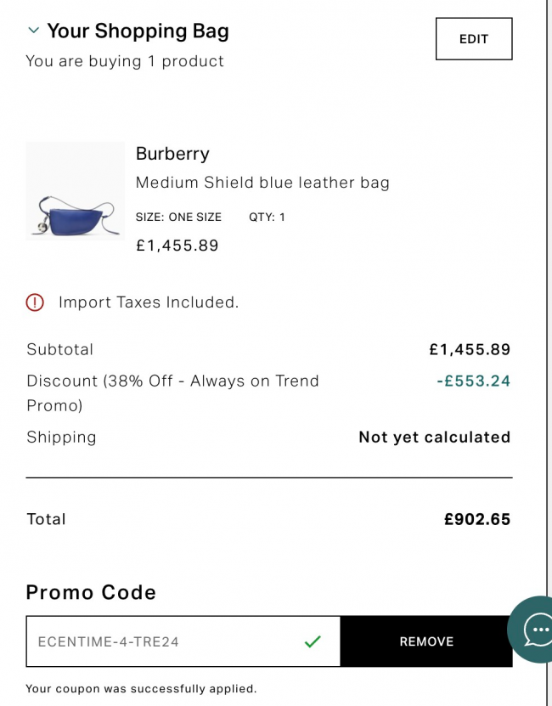Click the Import Taxes Included text
The image size is (552, 706).
pos(149,302)
